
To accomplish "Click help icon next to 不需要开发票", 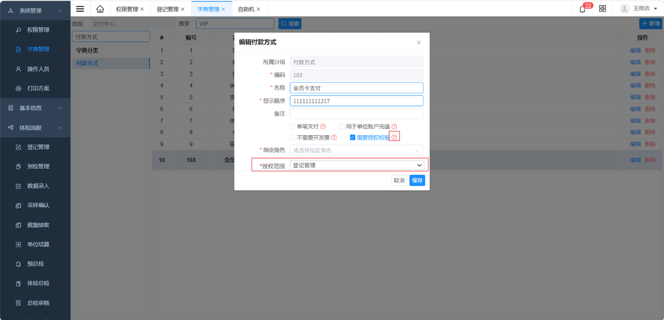I will click(x=334, y=137).
